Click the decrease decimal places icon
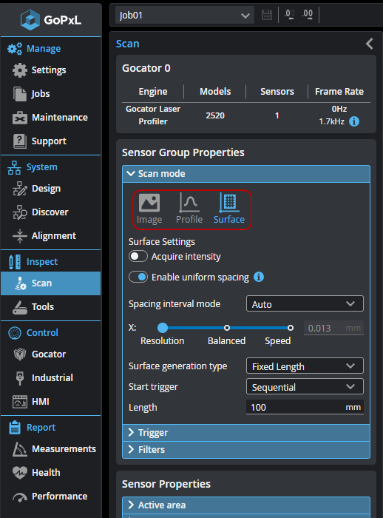 pyautogui.click(x=290, y=15)
